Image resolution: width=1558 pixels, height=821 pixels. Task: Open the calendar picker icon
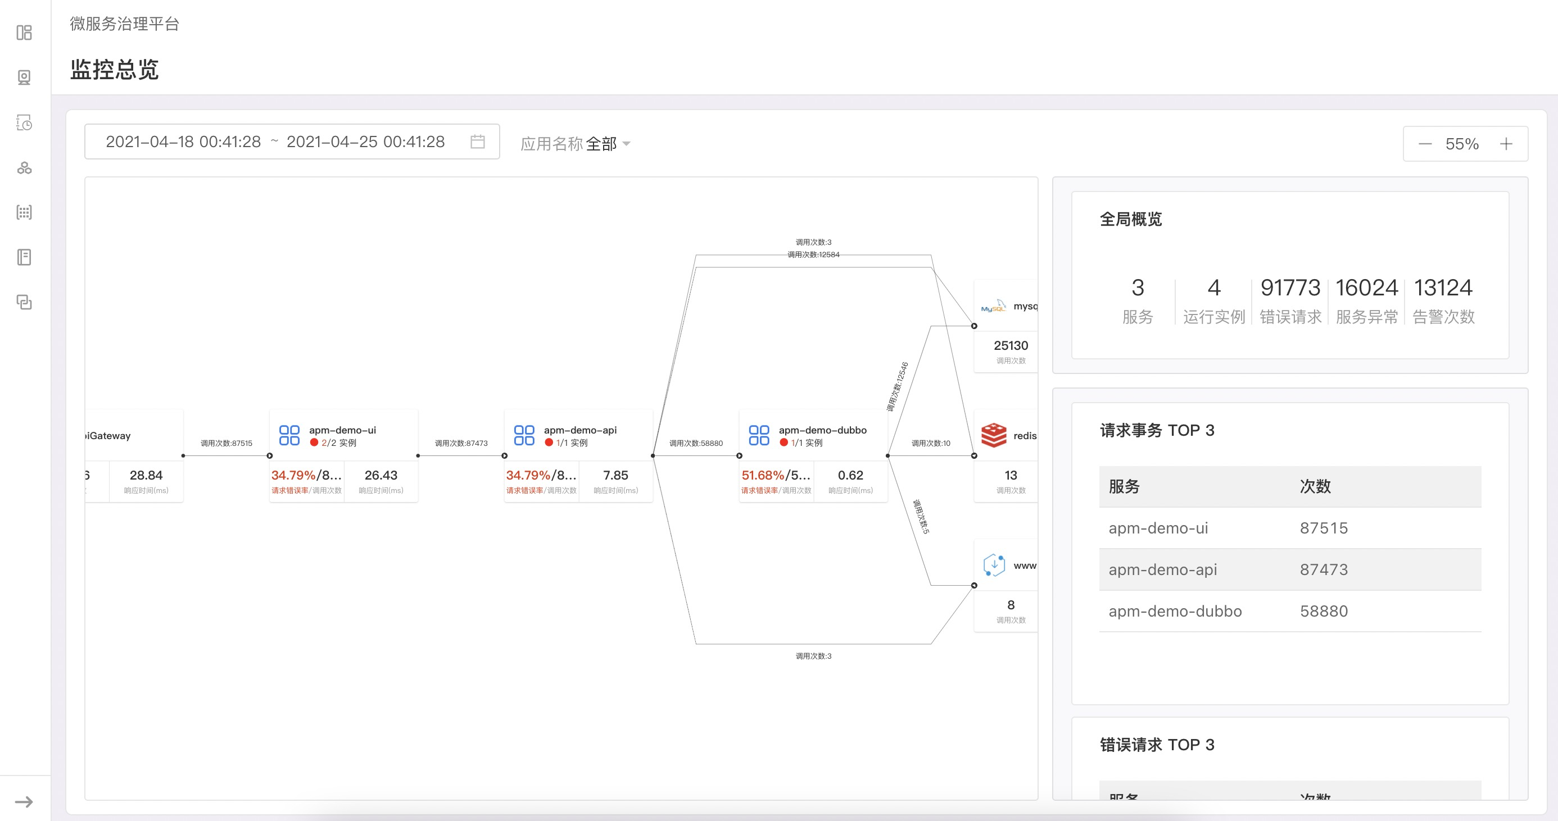(478, 142)
